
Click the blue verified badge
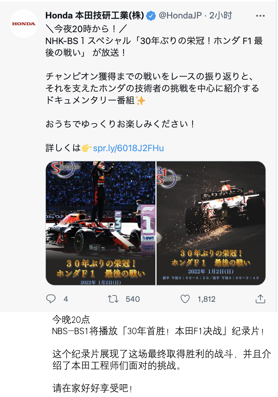(x=151, y=15)
